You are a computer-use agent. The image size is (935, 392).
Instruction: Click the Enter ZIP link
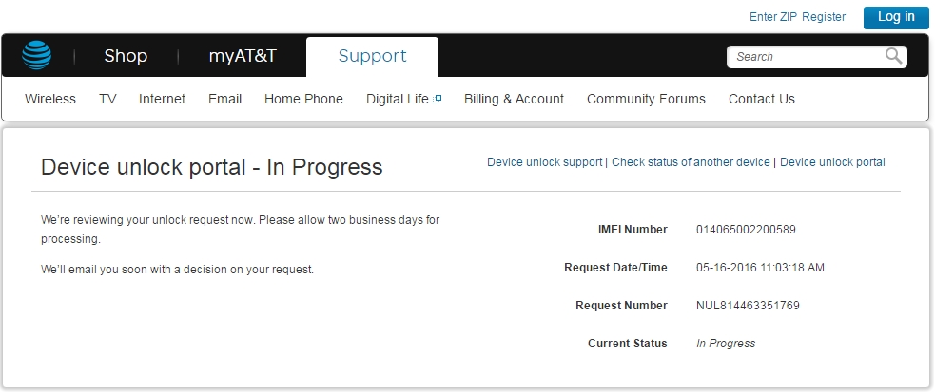(774, 17)
